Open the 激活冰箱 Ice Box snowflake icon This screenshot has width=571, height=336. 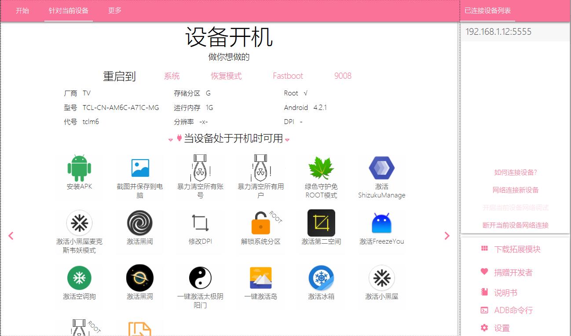click(321, 278)
